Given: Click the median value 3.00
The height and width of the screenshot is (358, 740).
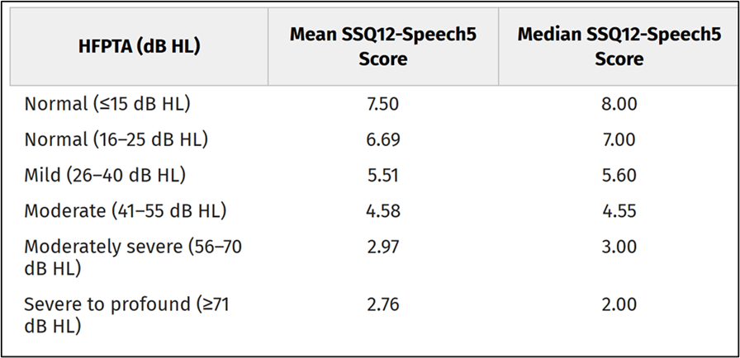Looking at the screenshot, I should coord(619,247).
